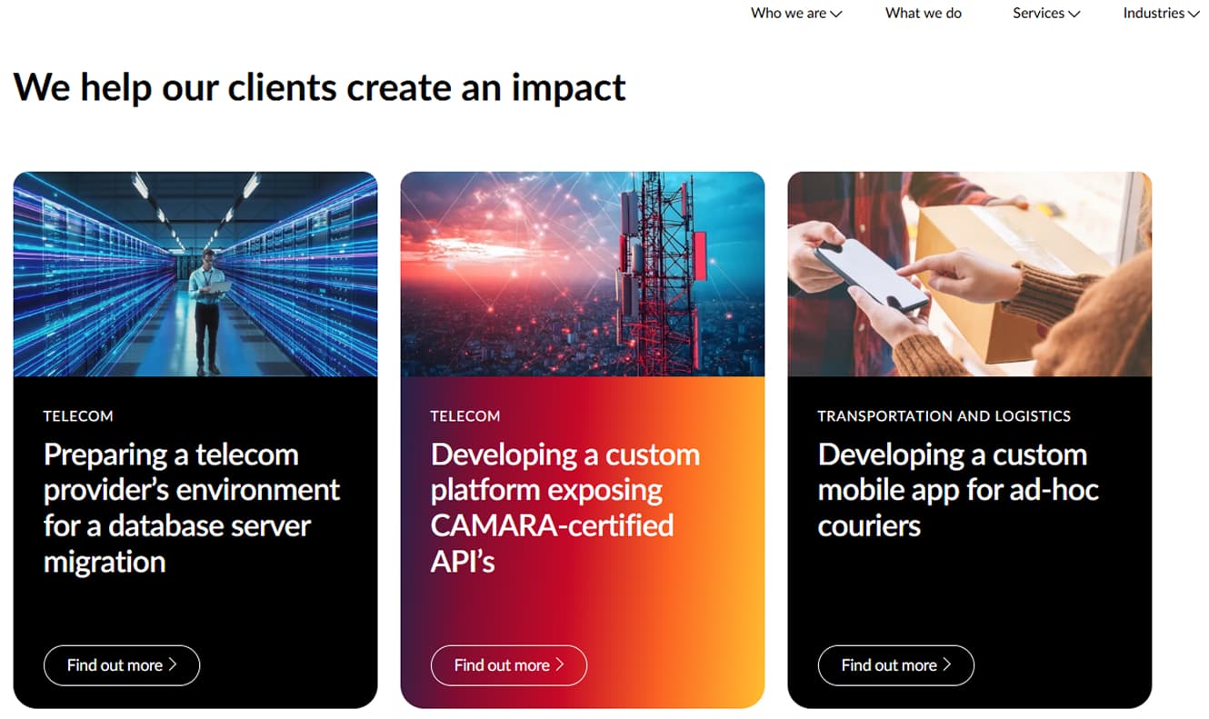Click arrow icon in courier app card button
1209x719 pixels.
(947, 664)
